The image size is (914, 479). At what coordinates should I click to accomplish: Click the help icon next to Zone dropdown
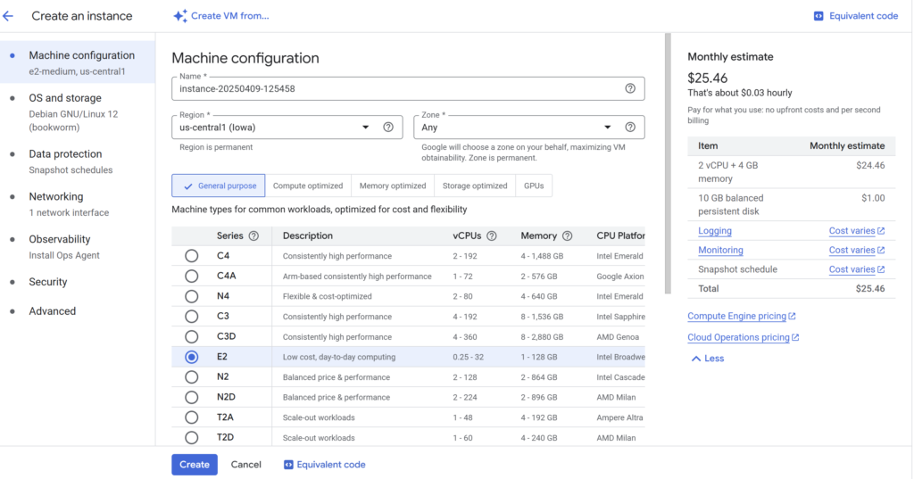tap(630, 127)
